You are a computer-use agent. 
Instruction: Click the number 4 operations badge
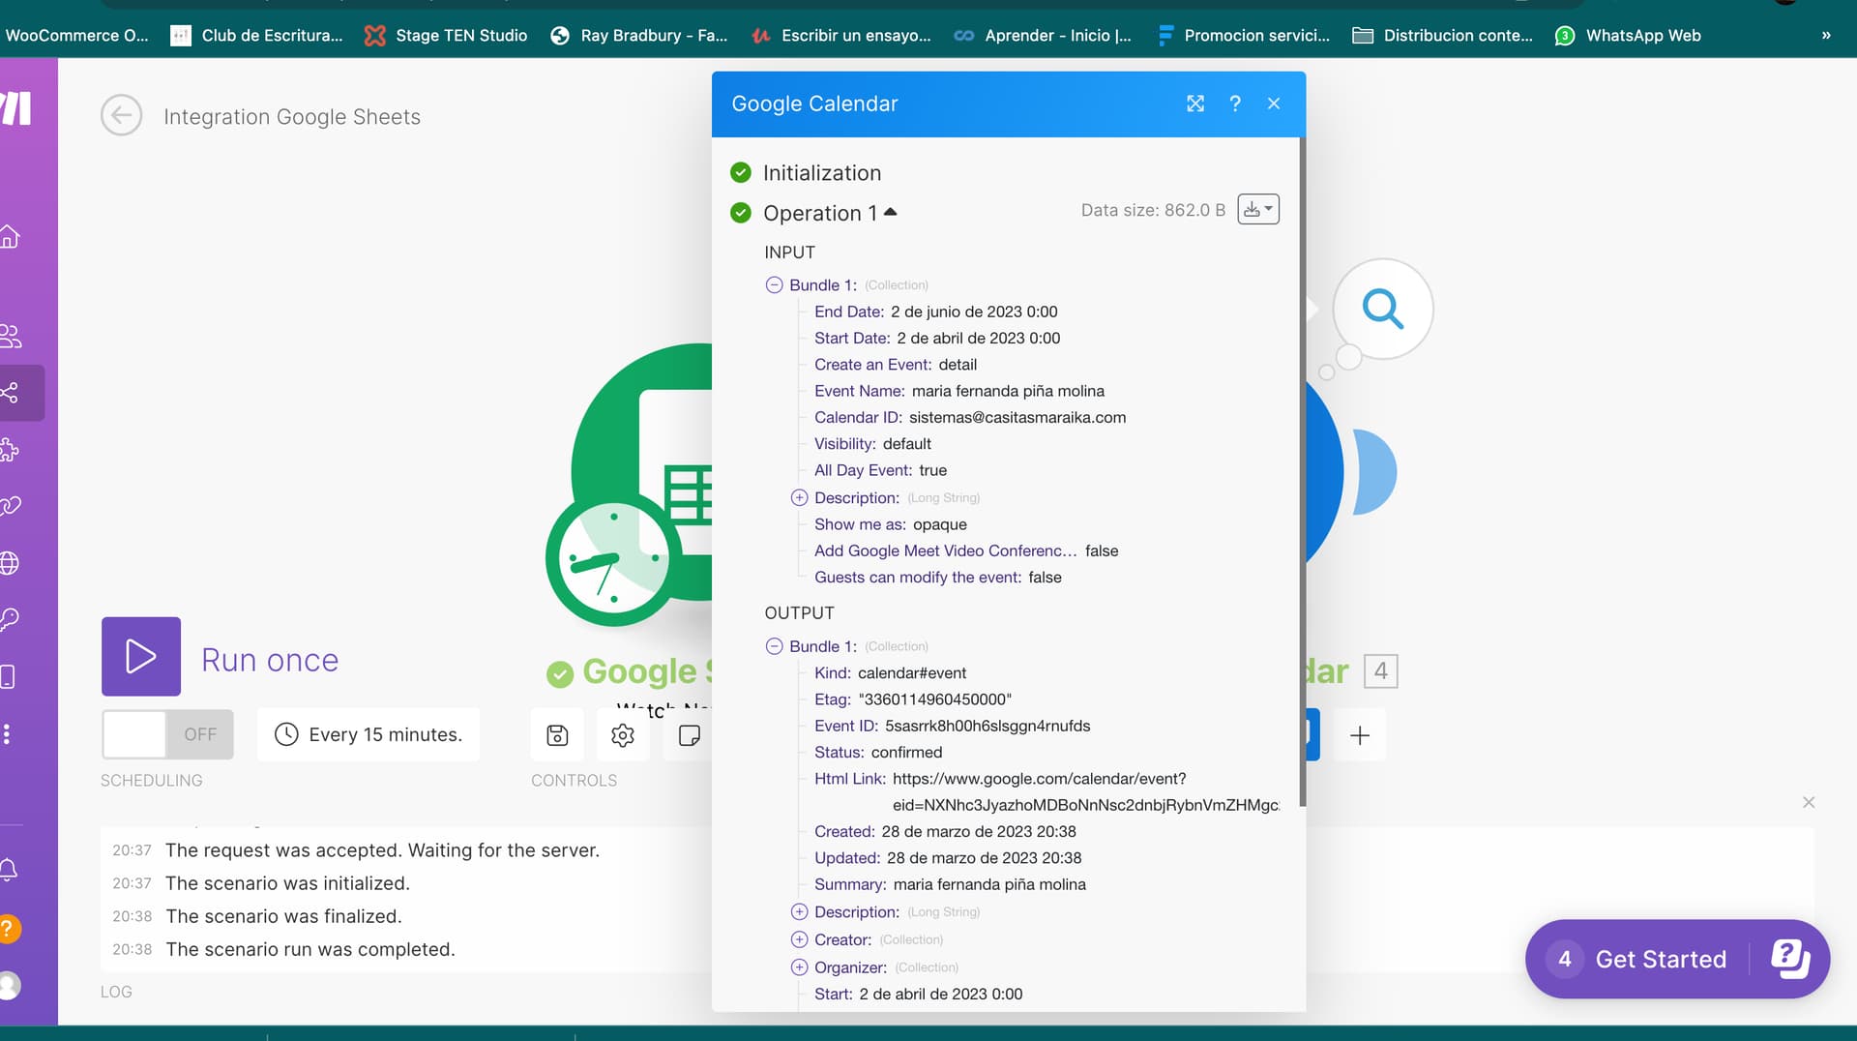(x=1381, y=671)
